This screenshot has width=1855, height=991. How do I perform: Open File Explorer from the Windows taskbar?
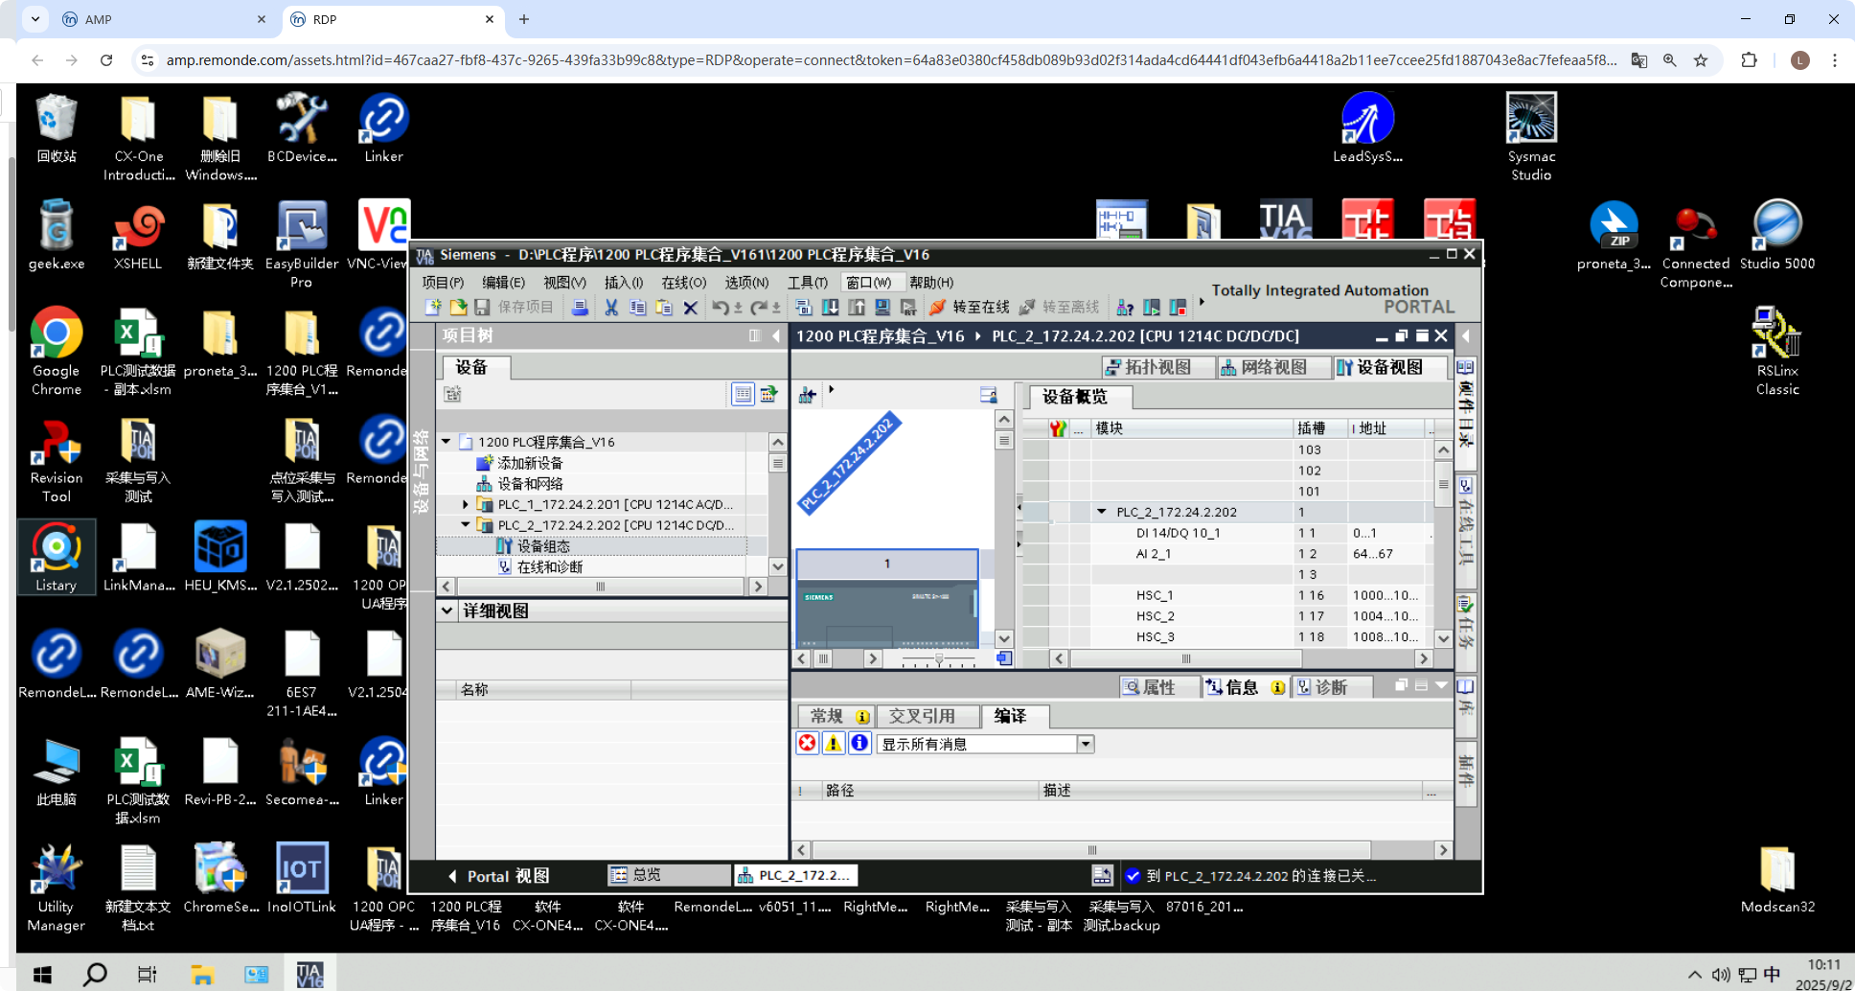click(201, 975)
